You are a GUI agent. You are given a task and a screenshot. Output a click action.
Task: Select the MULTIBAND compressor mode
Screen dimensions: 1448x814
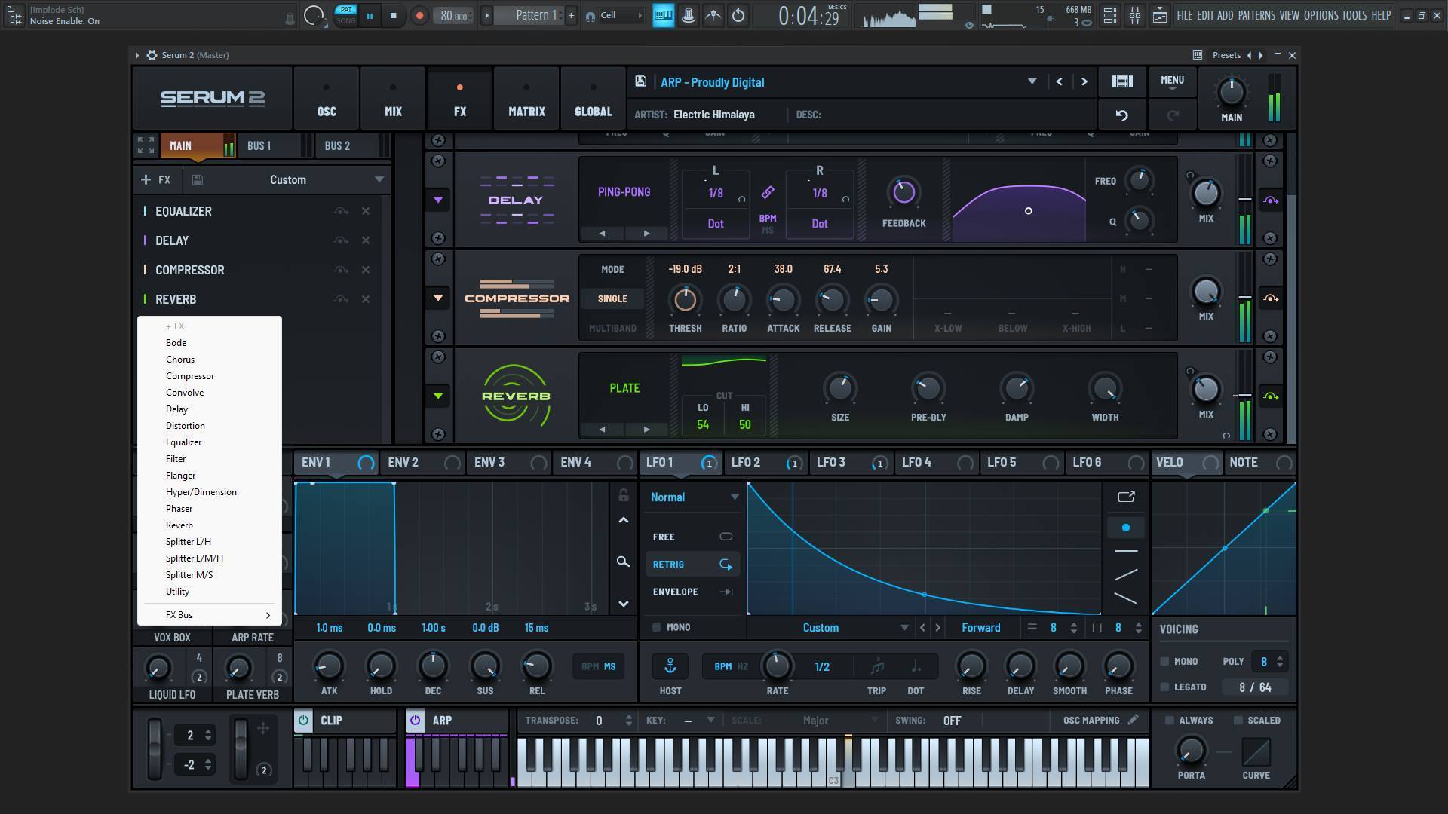click(612, 329)
